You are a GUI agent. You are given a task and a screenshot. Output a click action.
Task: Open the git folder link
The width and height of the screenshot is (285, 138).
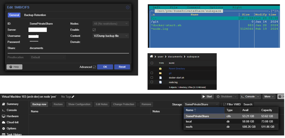pos(170,73)
